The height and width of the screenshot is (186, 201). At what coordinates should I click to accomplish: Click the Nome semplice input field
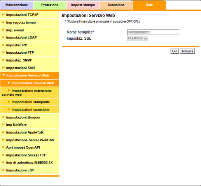tap(153, 32)
